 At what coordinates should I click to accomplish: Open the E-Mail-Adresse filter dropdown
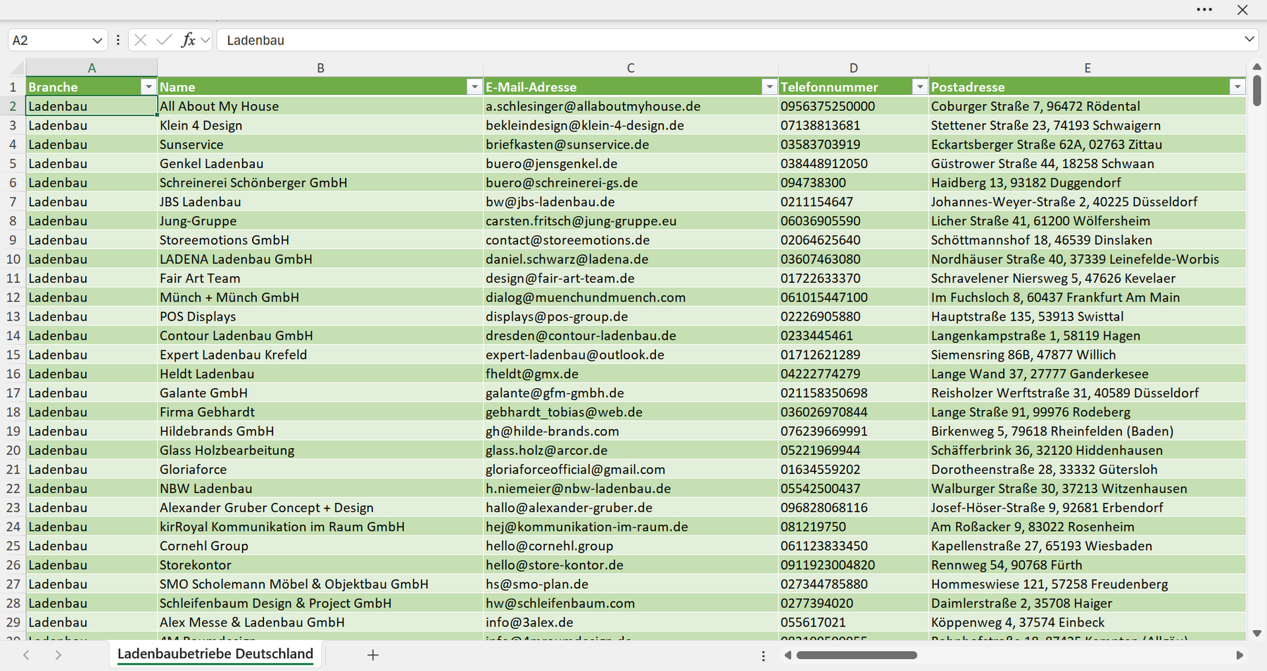point(769,87)
